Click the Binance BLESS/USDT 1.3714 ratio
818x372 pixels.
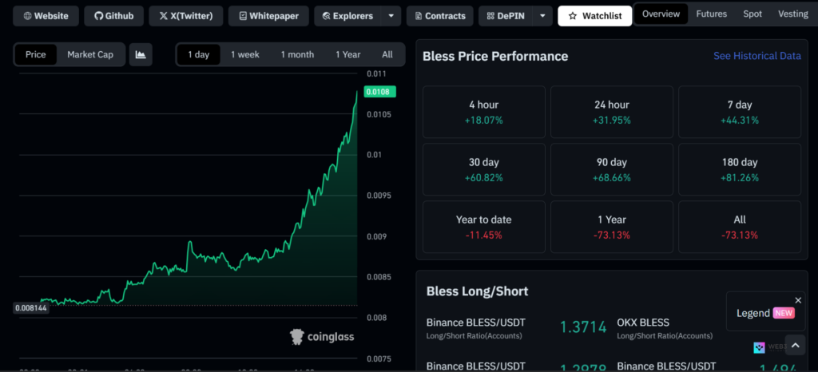pos(583,327)
